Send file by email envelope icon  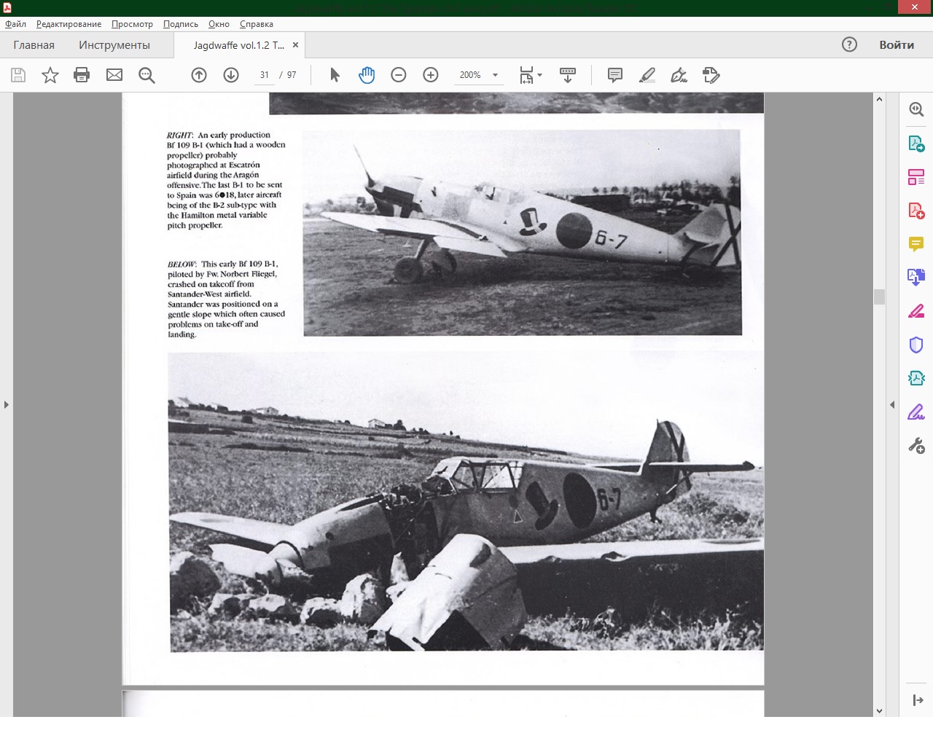click(114, 75)
